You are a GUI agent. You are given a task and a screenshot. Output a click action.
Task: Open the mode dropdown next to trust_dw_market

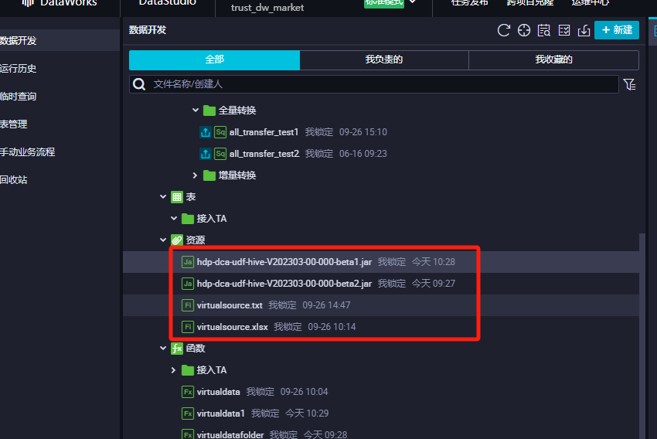413,2
